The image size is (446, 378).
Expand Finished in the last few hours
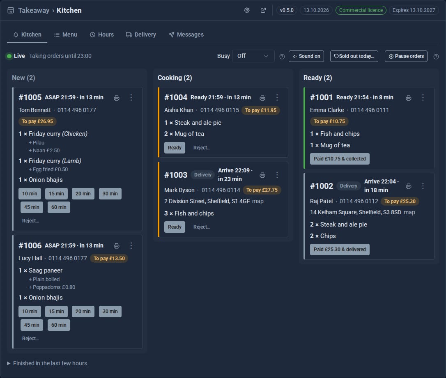pyautogui.click(x=47, y=363)
